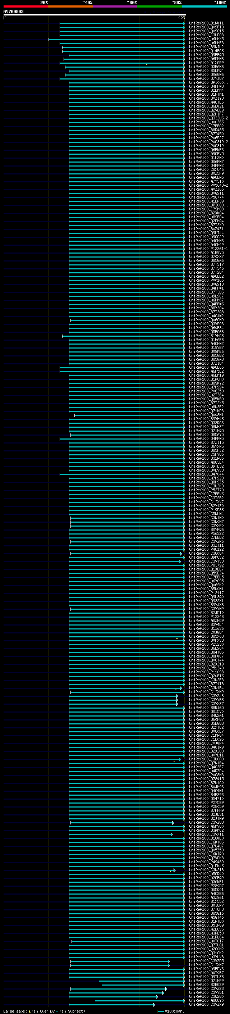Click label UniRef100_P12361-1
This screenshot has height=1014, width=230.
click(x=208, y=249)
